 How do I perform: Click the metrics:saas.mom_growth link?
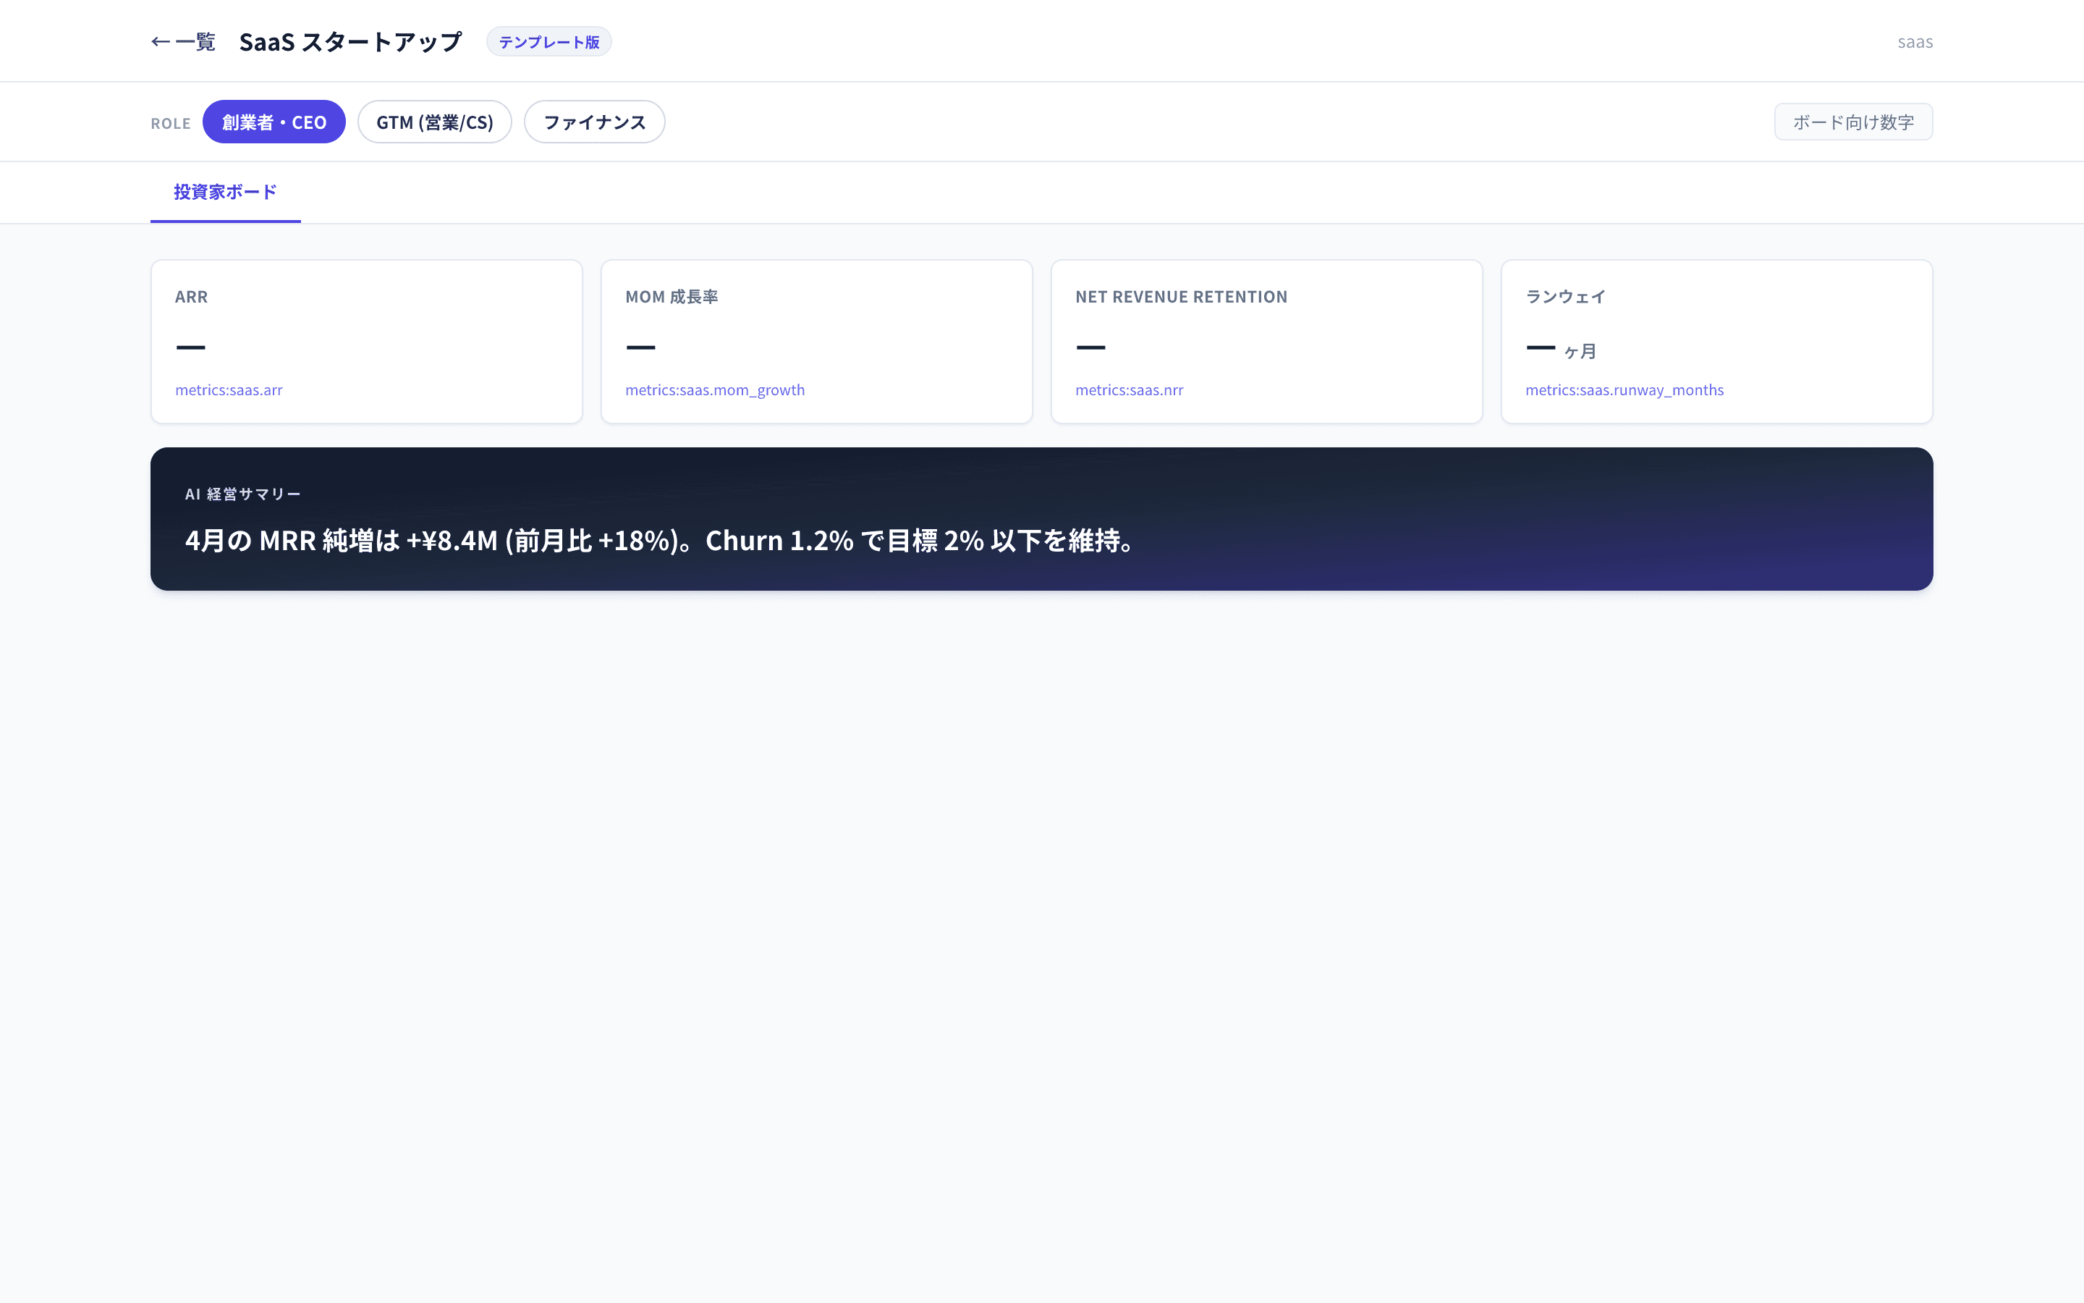[x=715, y=389]
